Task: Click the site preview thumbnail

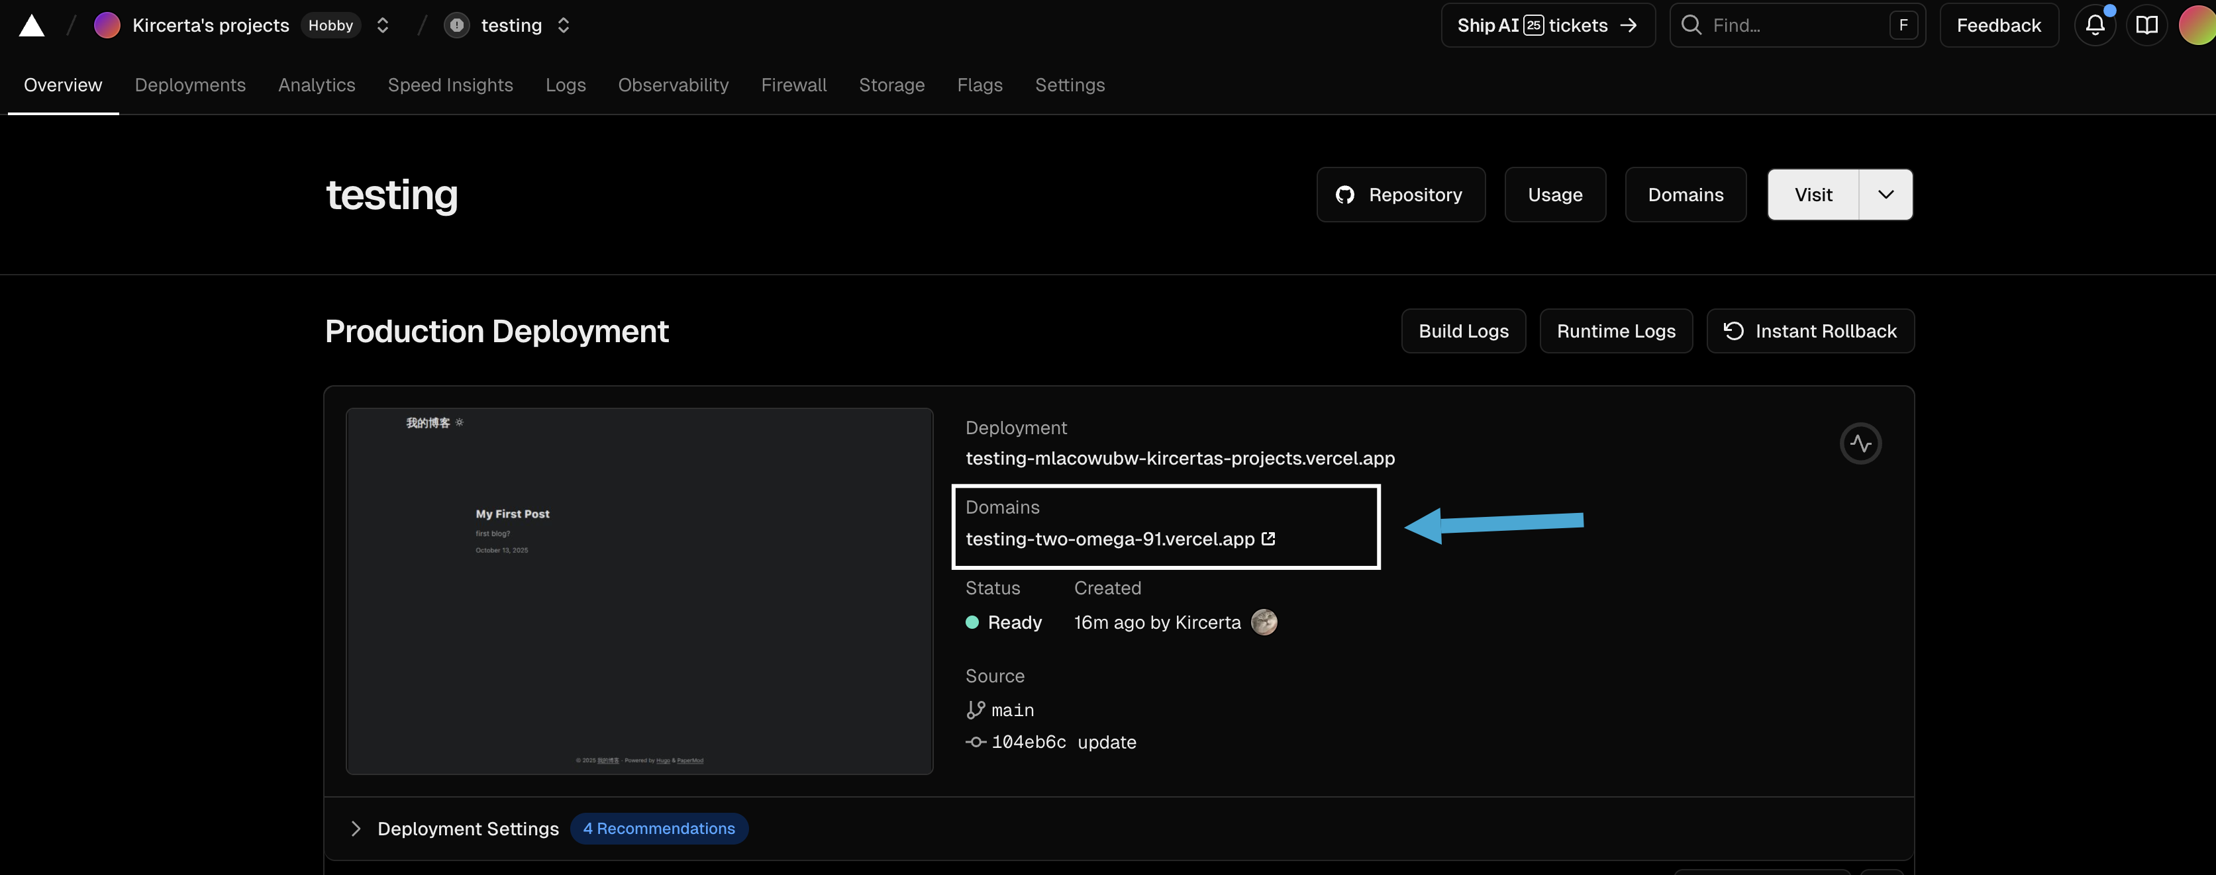Action: pos(639,591)
